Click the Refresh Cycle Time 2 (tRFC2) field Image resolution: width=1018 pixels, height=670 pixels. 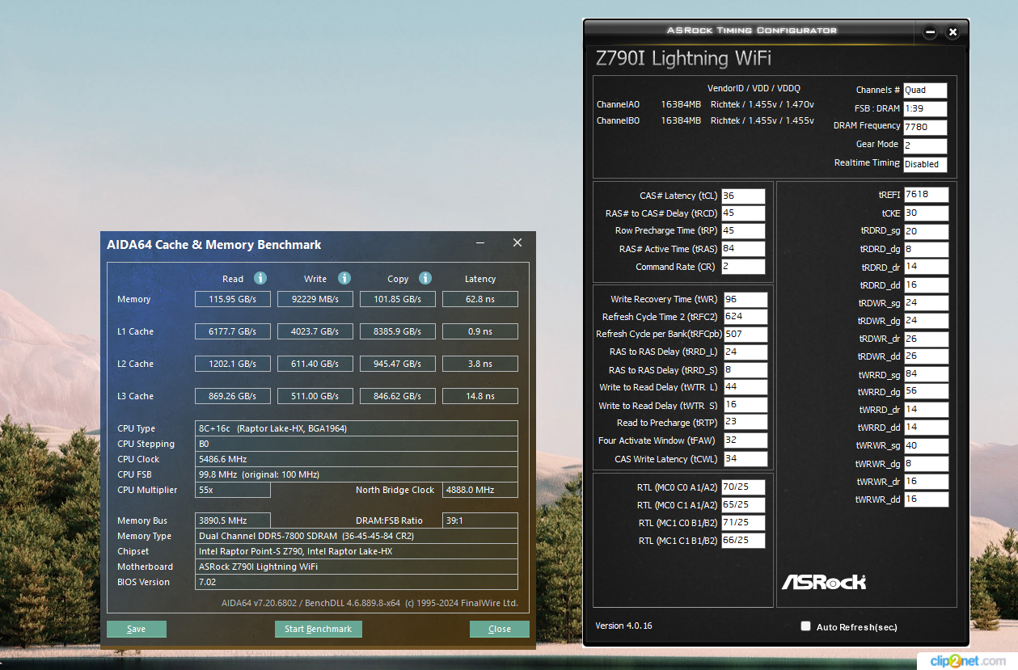click(x=746, y=316)
